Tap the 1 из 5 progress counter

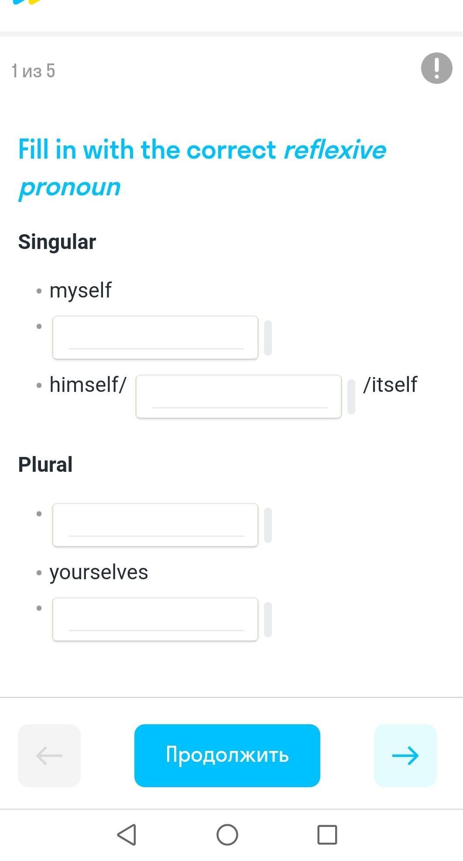point(34,71)
